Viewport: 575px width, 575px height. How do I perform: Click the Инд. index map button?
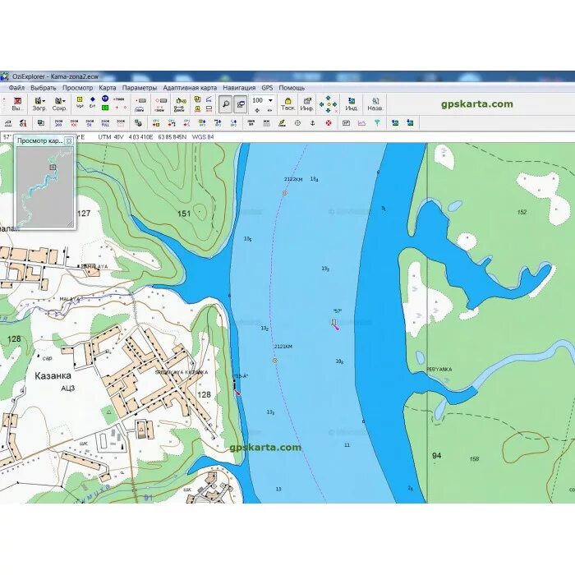point(352,104)
